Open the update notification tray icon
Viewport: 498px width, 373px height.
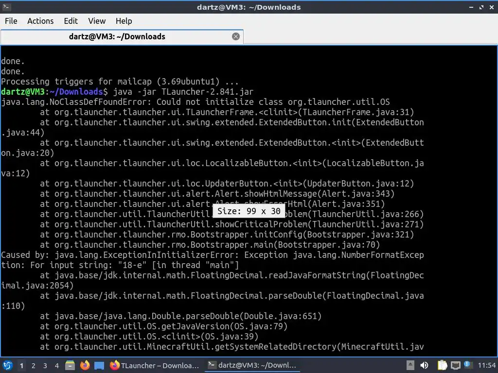[x=467, y=365]
